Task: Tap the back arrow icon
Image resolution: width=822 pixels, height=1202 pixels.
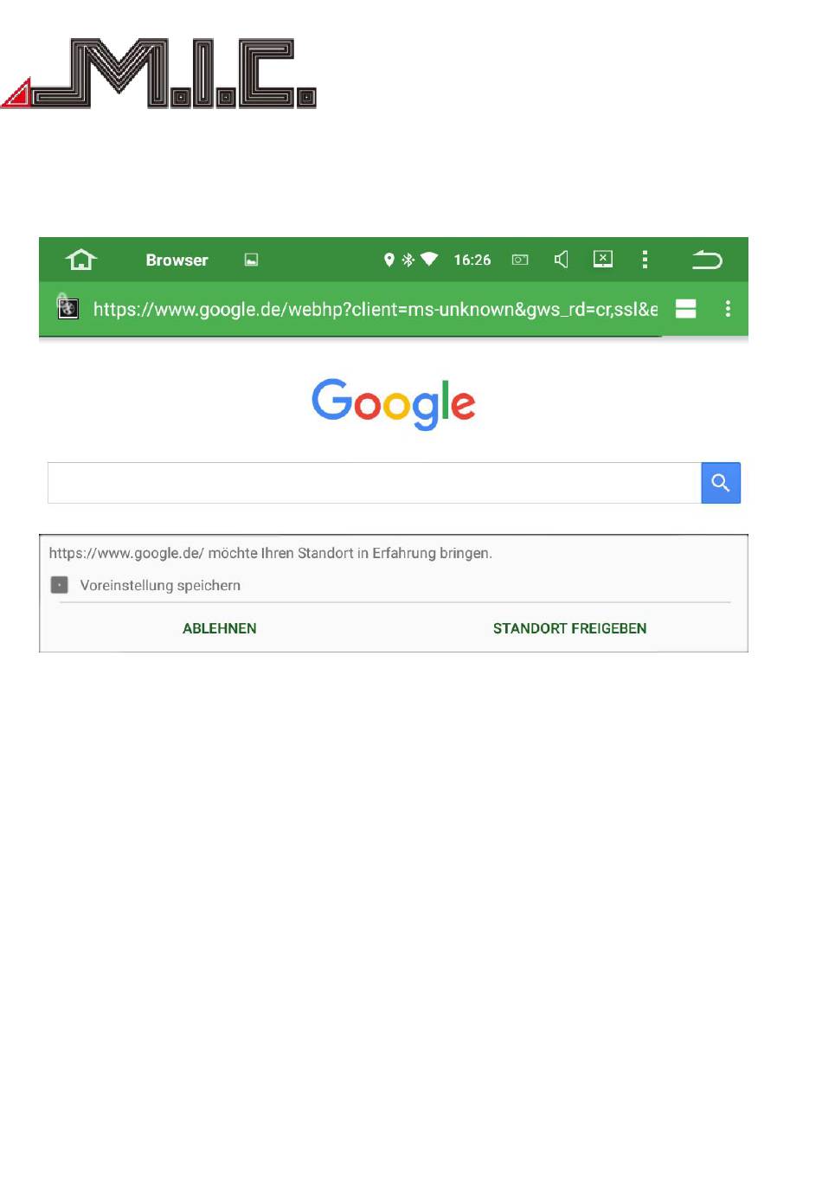Action: click(706, 260)
